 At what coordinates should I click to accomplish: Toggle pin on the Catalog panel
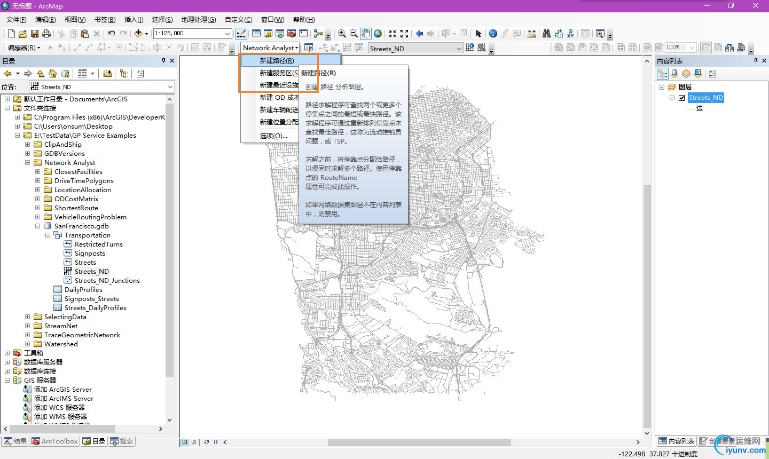pos(163,61)
